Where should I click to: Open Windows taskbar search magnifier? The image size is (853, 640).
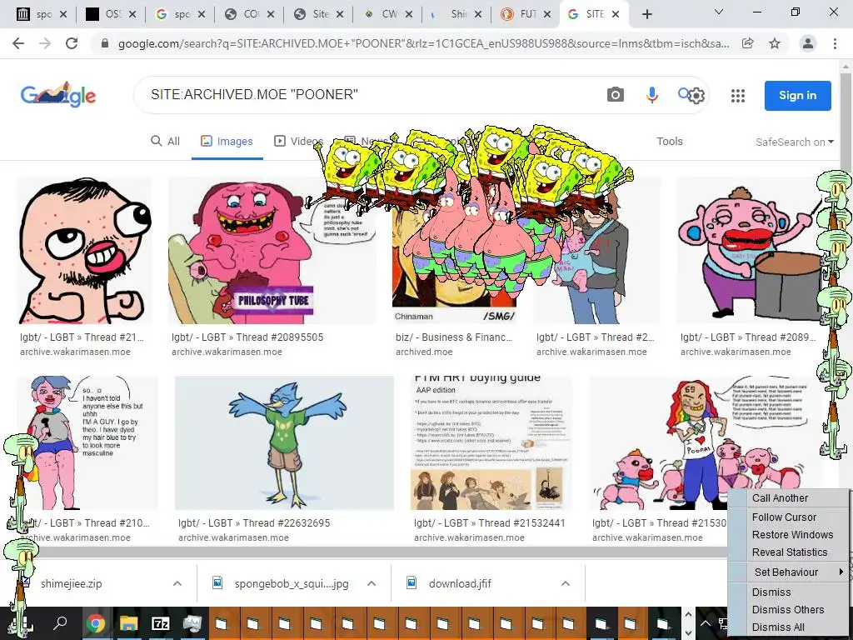60,623
